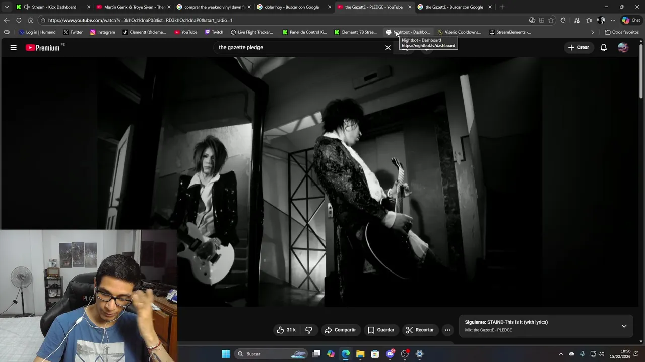This screenshot has height=362, width=645.
Task: Mute the Kick Dashboard tab speaker icon
Action: [26, 7]
